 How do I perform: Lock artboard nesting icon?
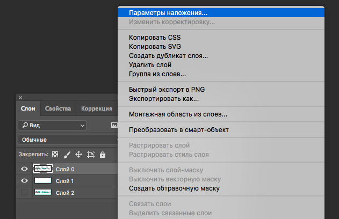tap(91, 155)
